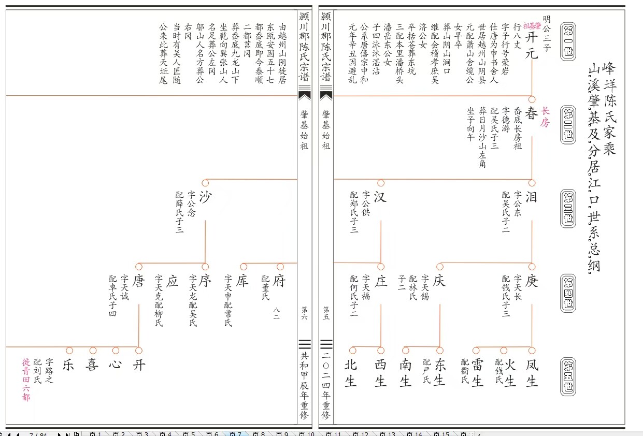Click the name 喜 in the bottom-left row
The width and height of the screenshot is (643, 436).
click(92, 365)
